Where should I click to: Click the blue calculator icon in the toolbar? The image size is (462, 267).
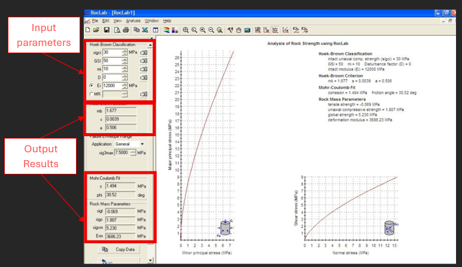247,30
